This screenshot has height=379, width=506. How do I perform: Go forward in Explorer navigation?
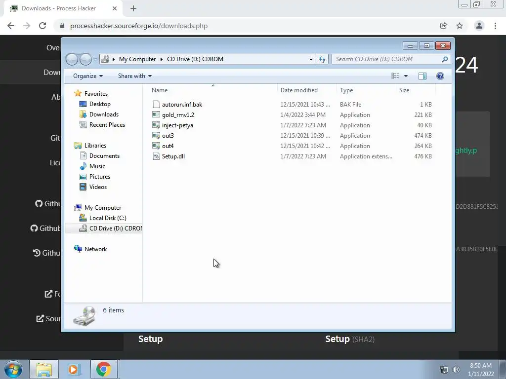pos(85,59)
